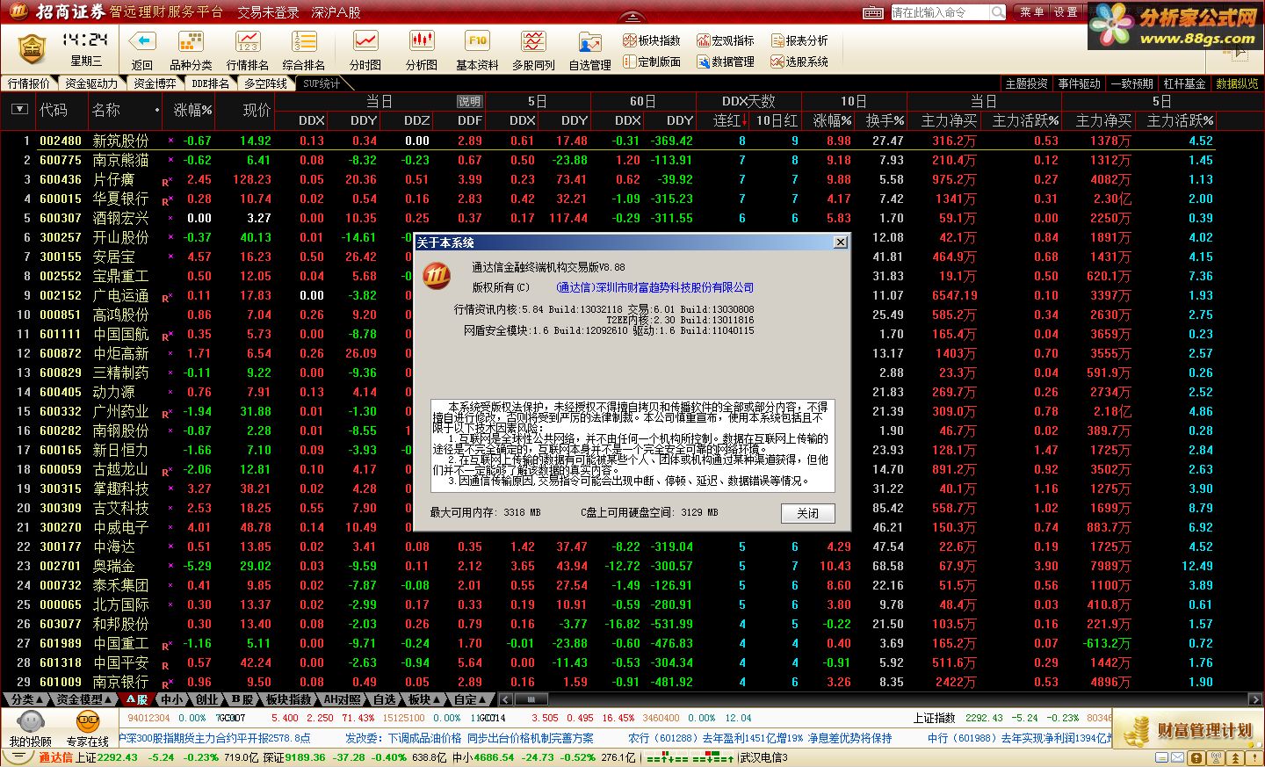1265x767 pixels.
Task: Expand the 自定▲ bottom tab menu
Action: pos(470,699)
